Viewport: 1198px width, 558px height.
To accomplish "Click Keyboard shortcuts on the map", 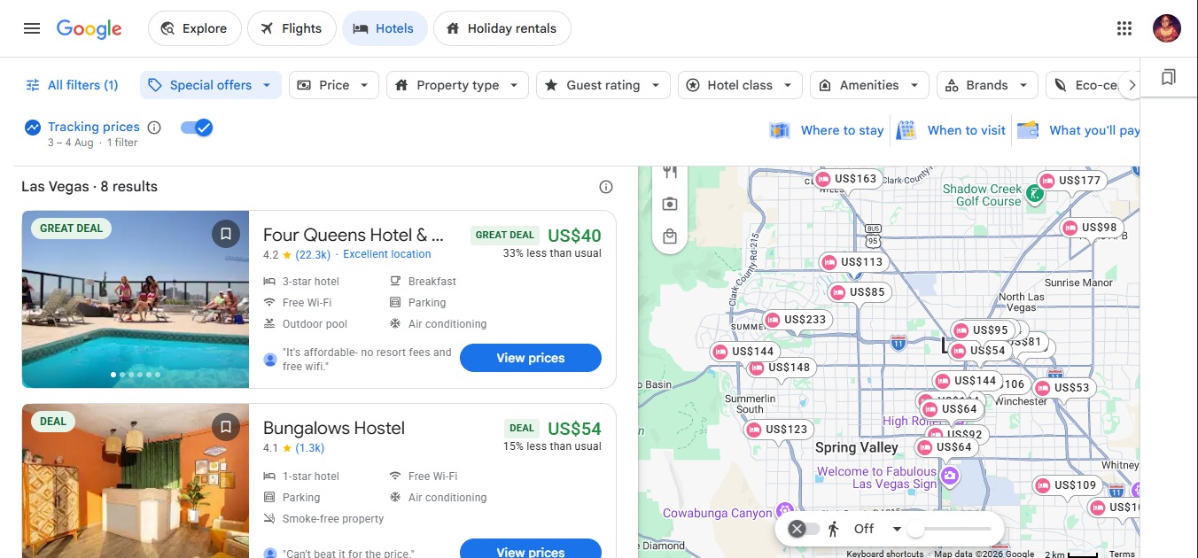I will click(885, 554).
